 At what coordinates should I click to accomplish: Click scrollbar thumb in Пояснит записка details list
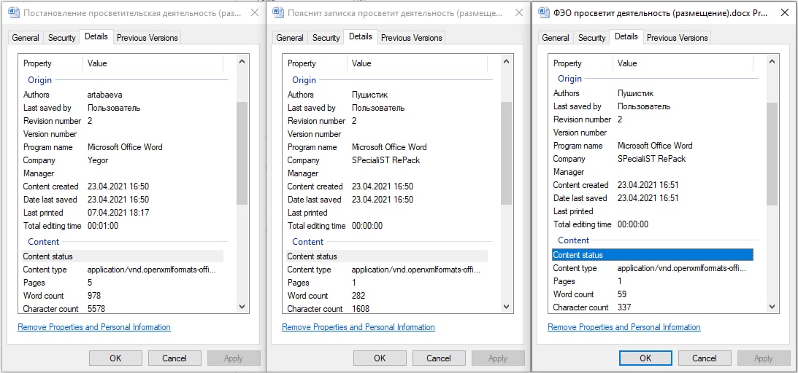tap(506, 153)
